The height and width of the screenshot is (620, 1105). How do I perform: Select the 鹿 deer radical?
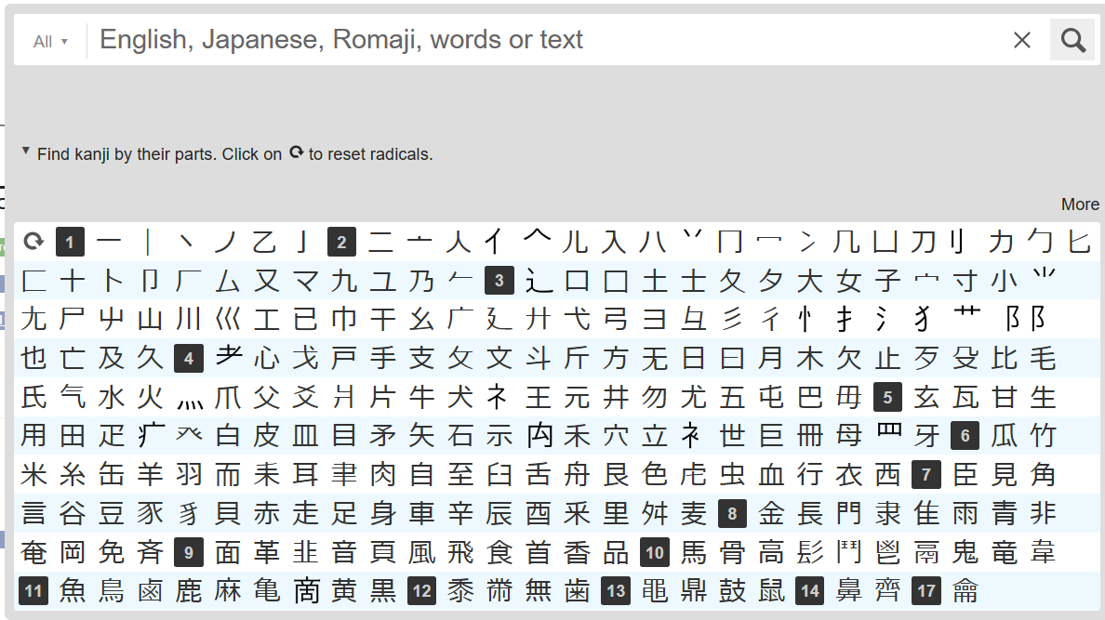pyautogui.click(x=189, y=590)
